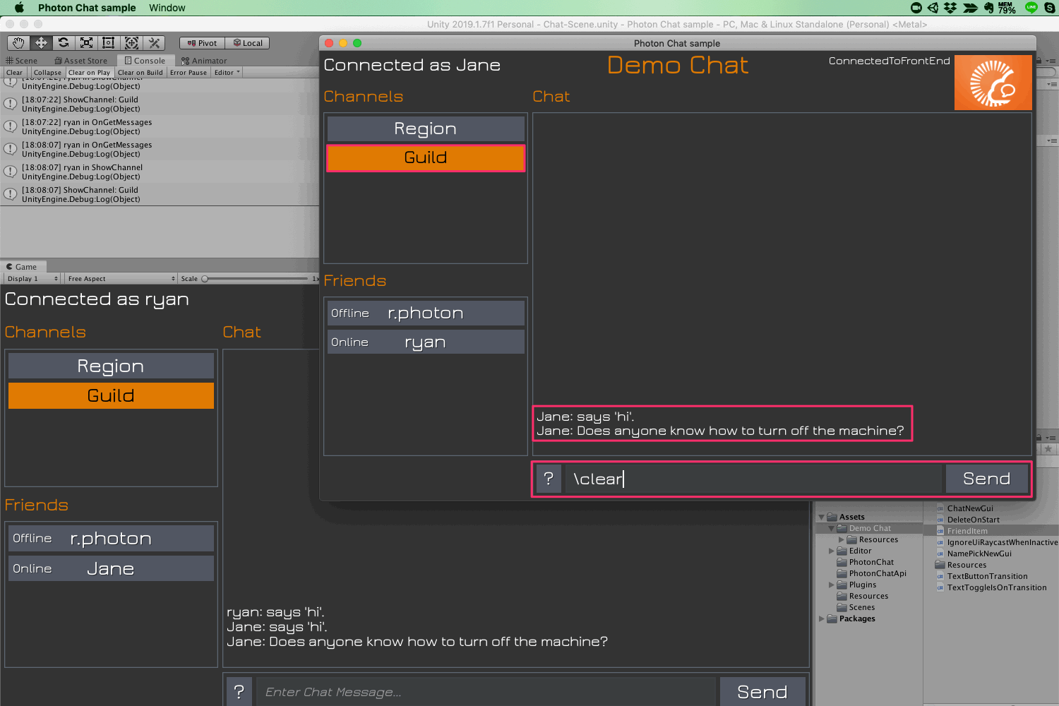Toggle Pivot handle position mode
This screenshot has height=706, width=1059.
click(202, 43)
